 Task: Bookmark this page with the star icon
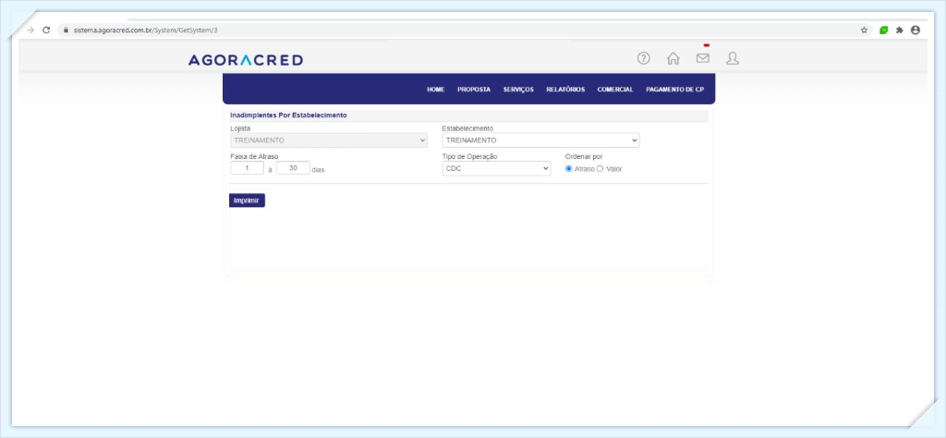[x=864, y=30]
